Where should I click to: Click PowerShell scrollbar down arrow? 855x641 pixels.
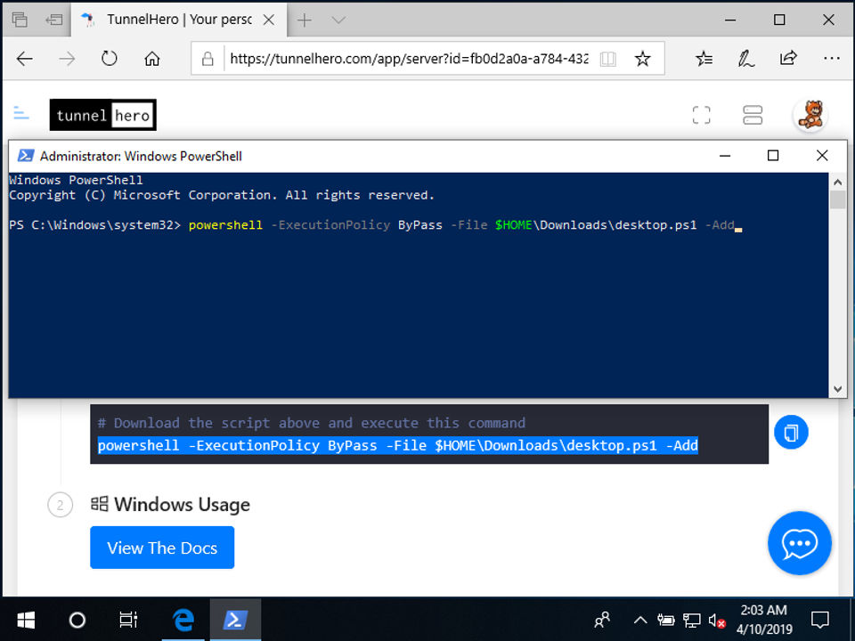tap(837, 389)
